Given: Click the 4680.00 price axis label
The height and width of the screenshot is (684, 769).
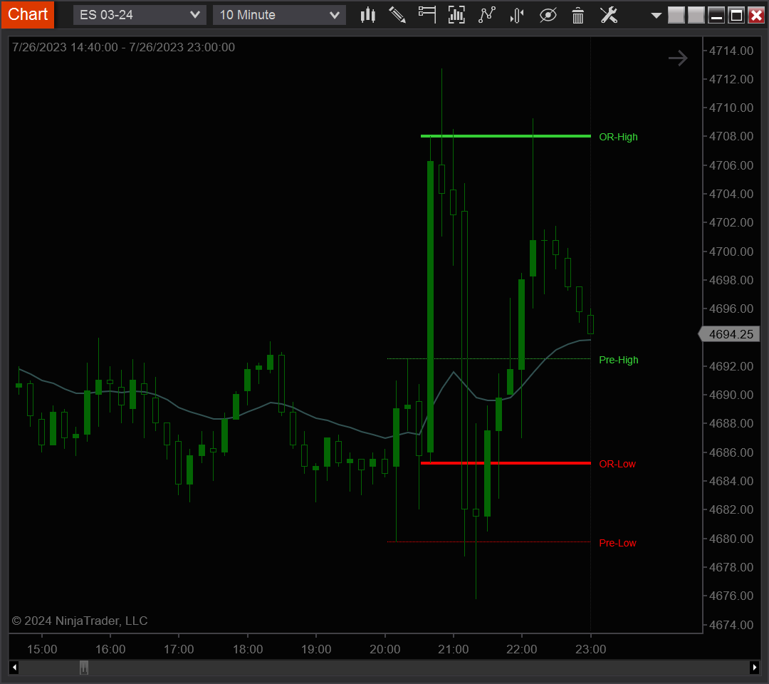Looking at the screenshot, I should (731, 539).
